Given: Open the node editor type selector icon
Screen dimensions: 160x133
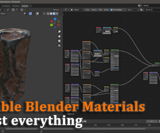Looking at the screenshot, I should tap(66, 10).
